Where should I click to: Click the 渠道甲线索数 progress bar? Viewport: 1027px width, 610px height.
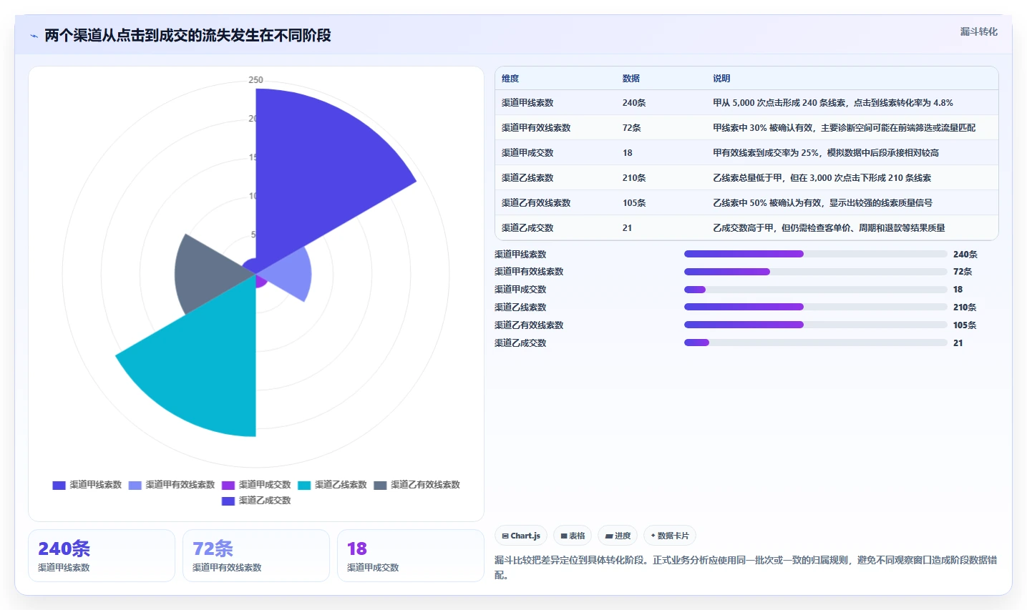pyautogui.click(x=816, y=254)
